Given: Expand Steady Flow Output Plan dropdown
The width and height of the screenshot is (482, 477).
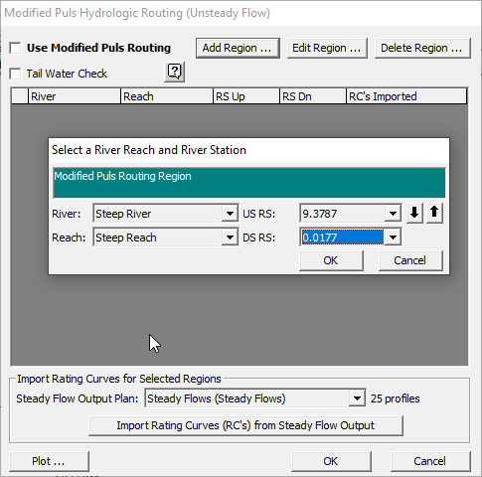Looking at the screenshot, I should coord(357,398).
